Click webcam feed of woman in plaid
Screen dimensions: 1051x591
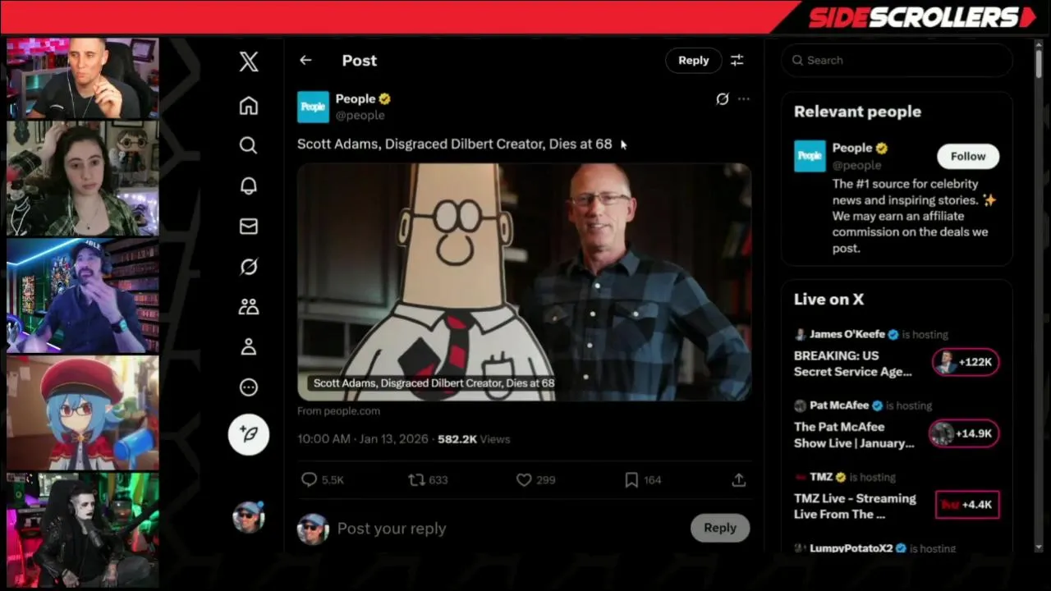pos(82,179)
